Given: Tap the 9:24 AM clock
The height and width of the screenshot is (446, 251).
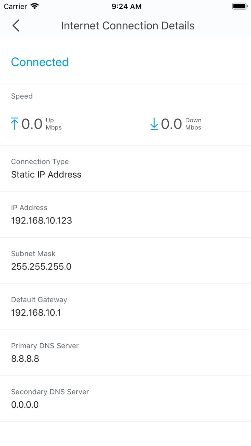Looking at the screenshot, I should tap(126, 6).
